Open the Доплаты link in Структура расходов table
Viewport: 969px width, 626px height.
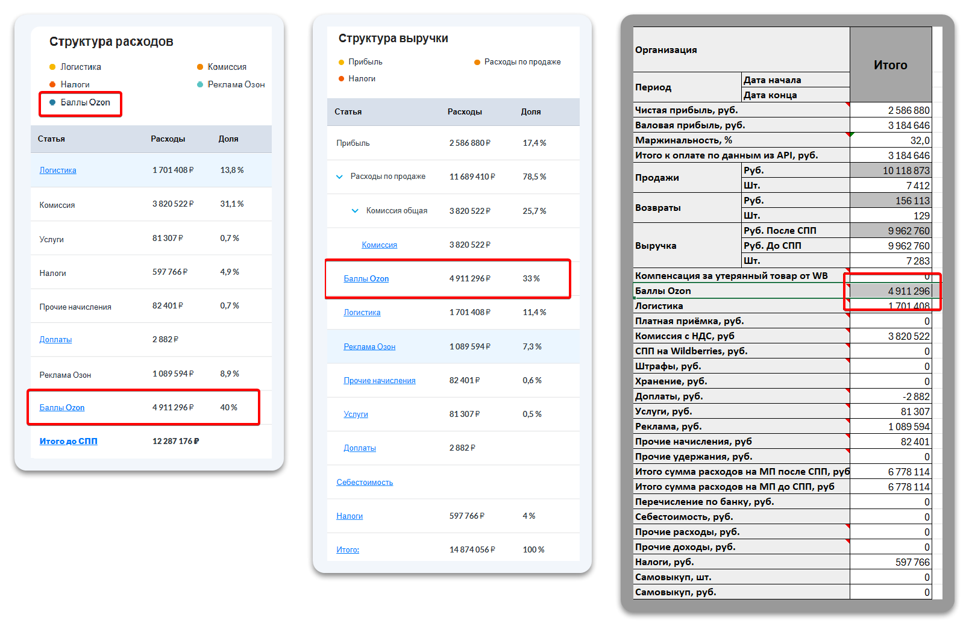(x=55, y=340)
